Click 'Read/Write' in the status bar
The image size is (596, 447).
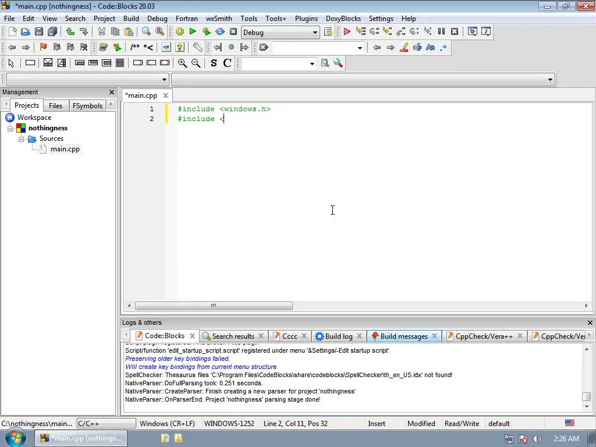coord(462,424)
